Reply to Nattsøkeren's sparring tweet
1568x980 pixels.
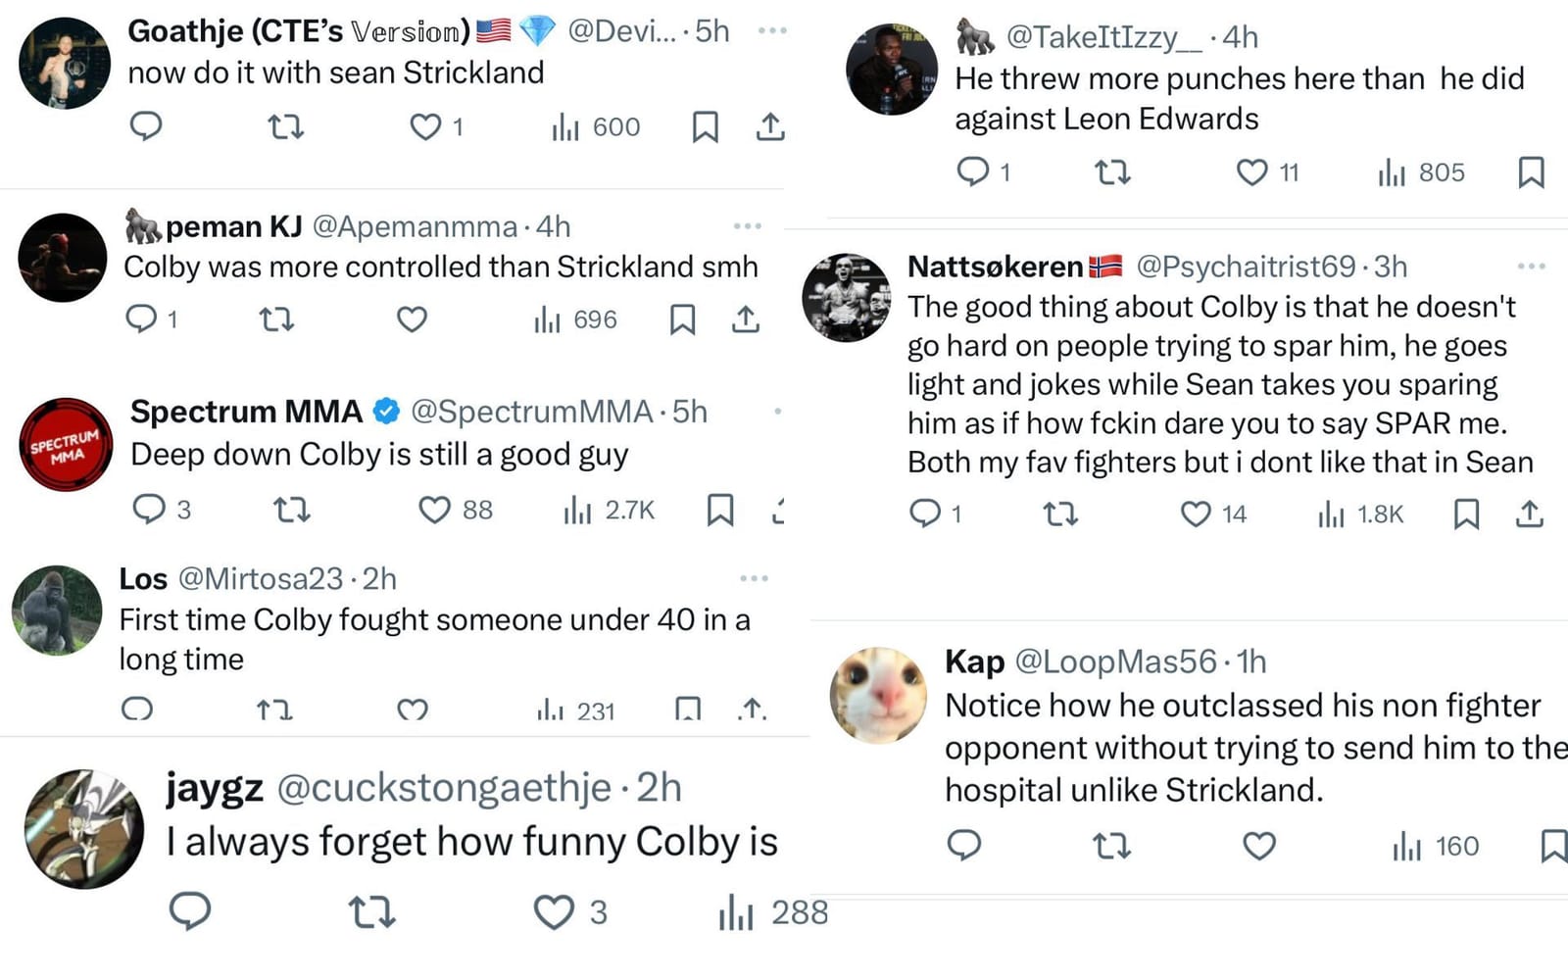[x=926, y=513]
